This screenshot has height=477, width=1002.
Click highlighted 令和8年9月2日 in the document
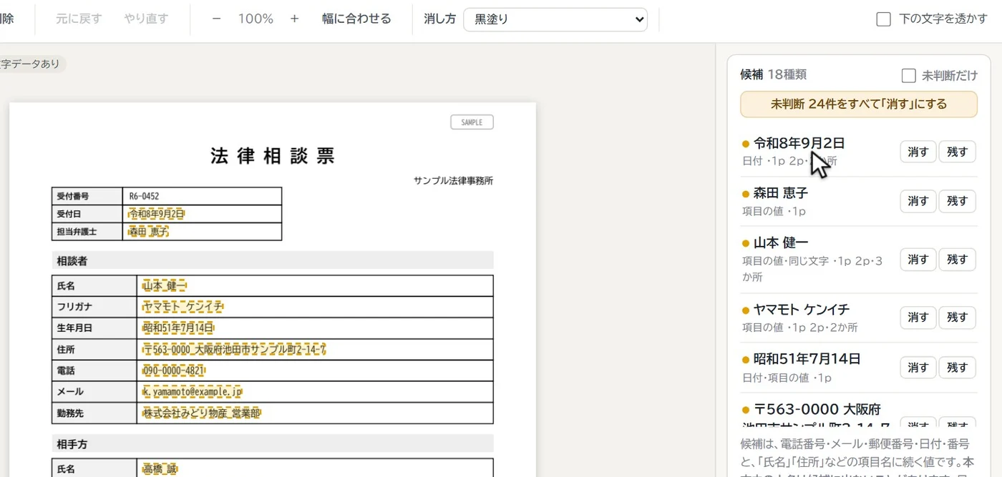pyautogui.click(x=156, y=214)
